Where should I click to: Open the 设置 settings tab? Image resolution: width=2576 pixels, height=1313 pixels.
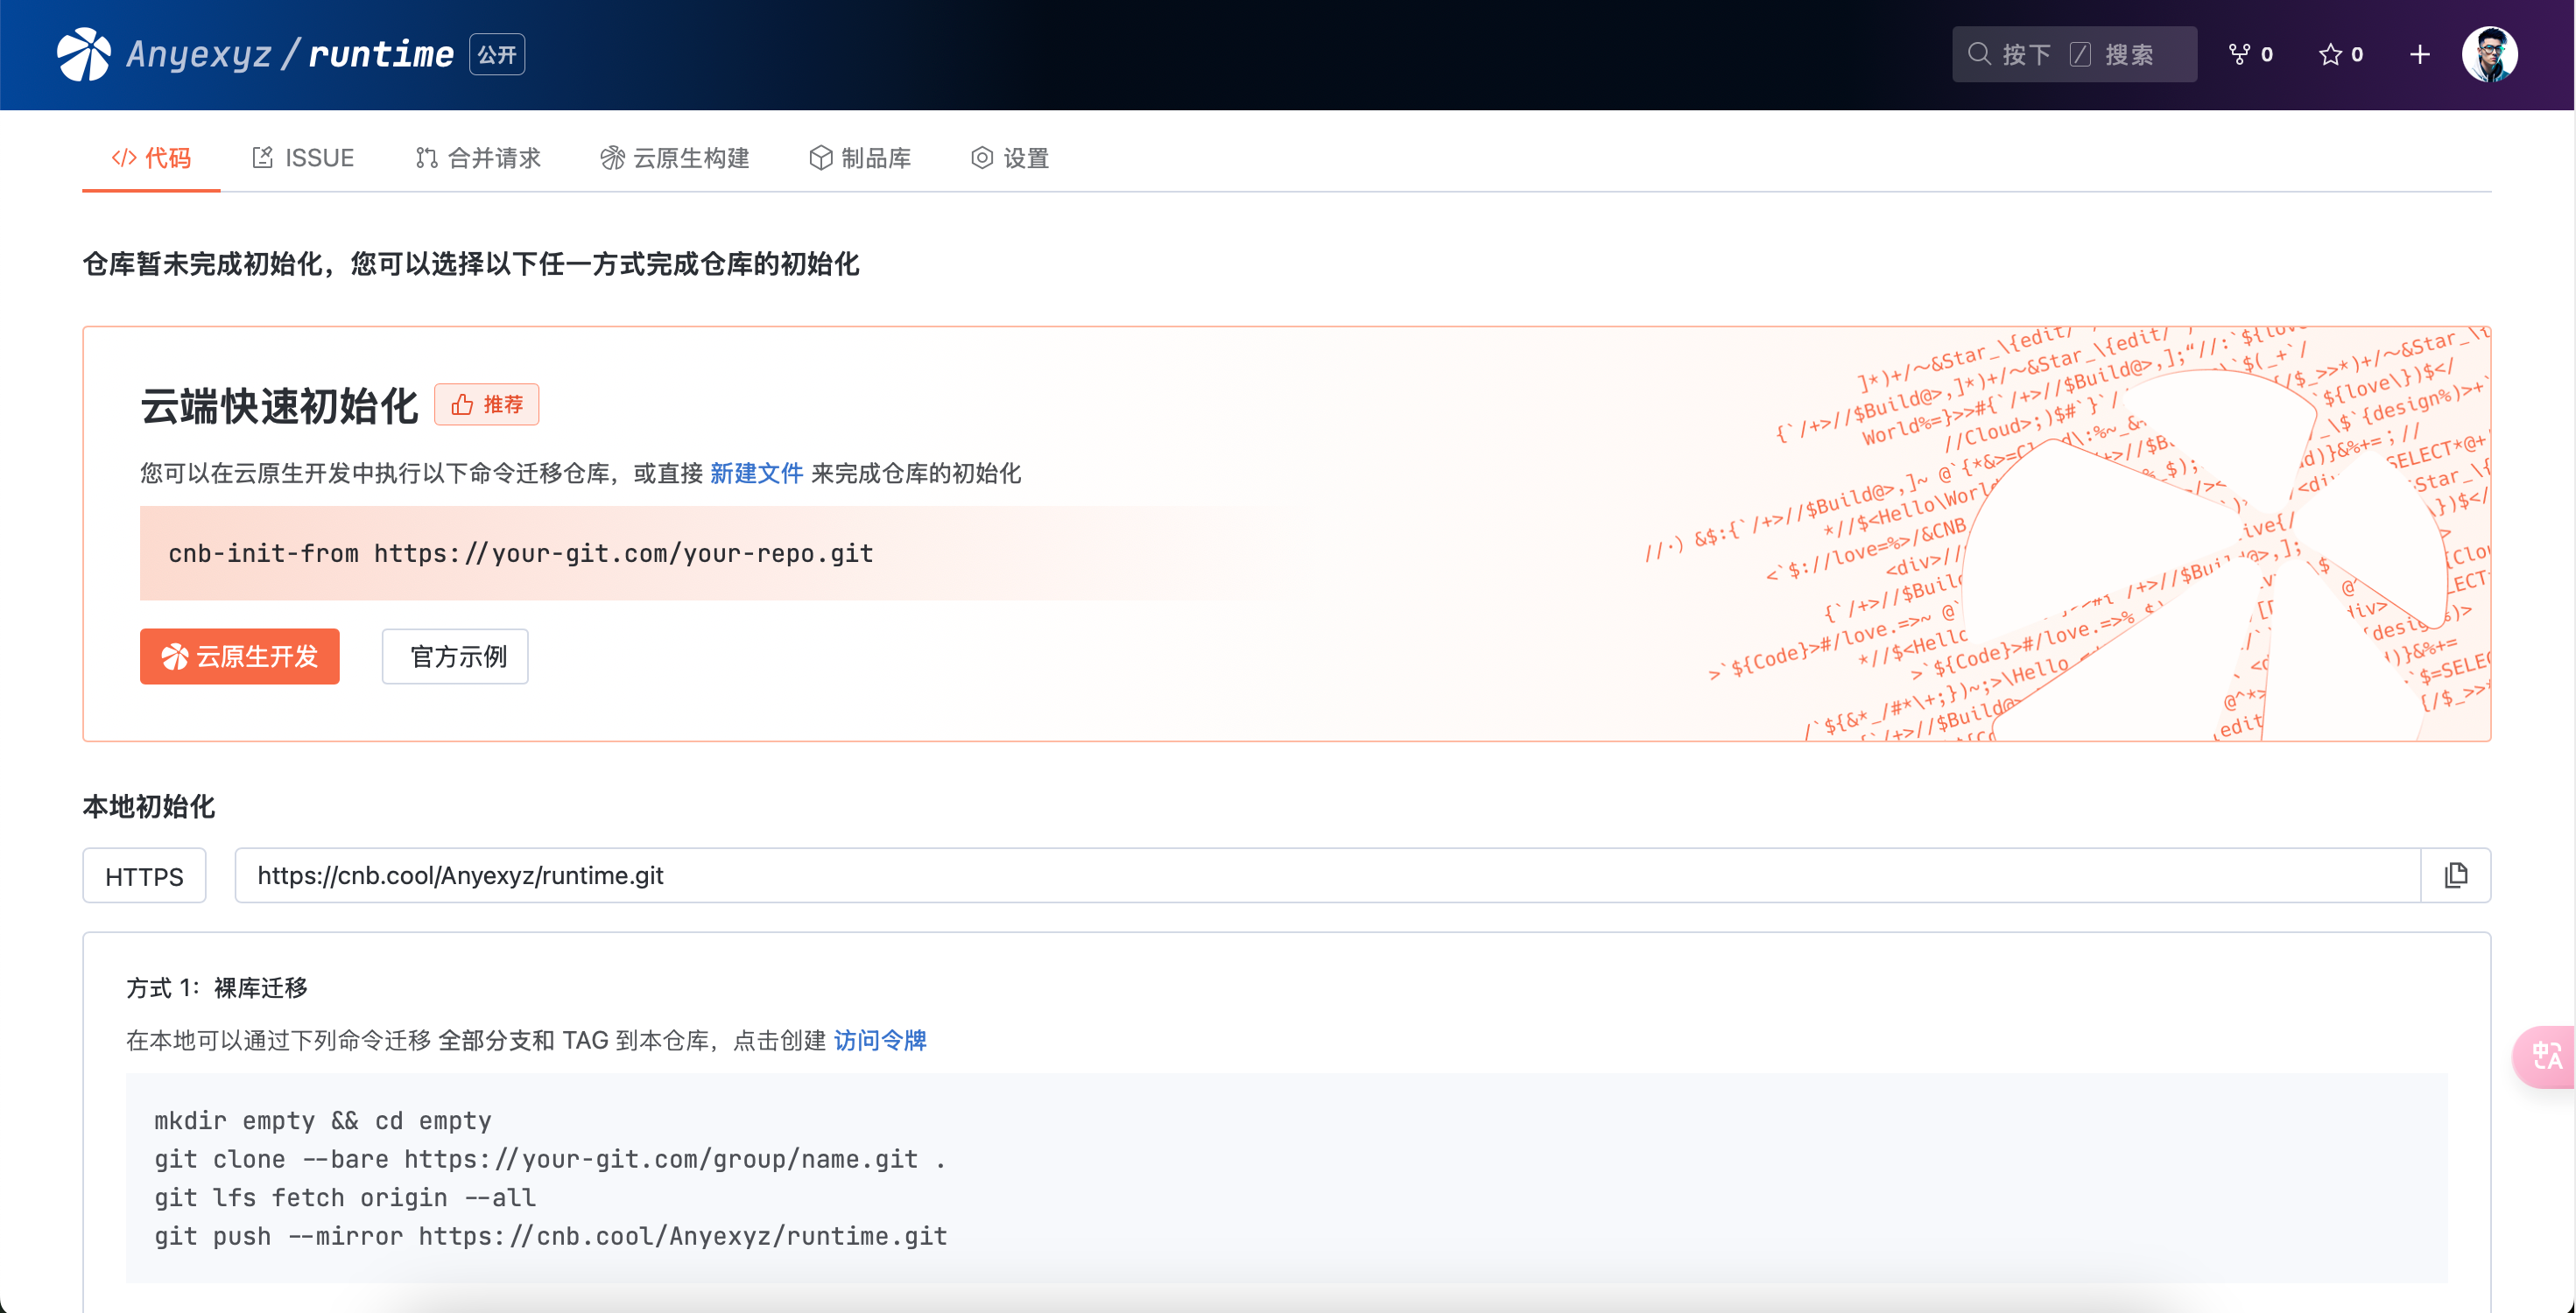(x=1009, y=157)
